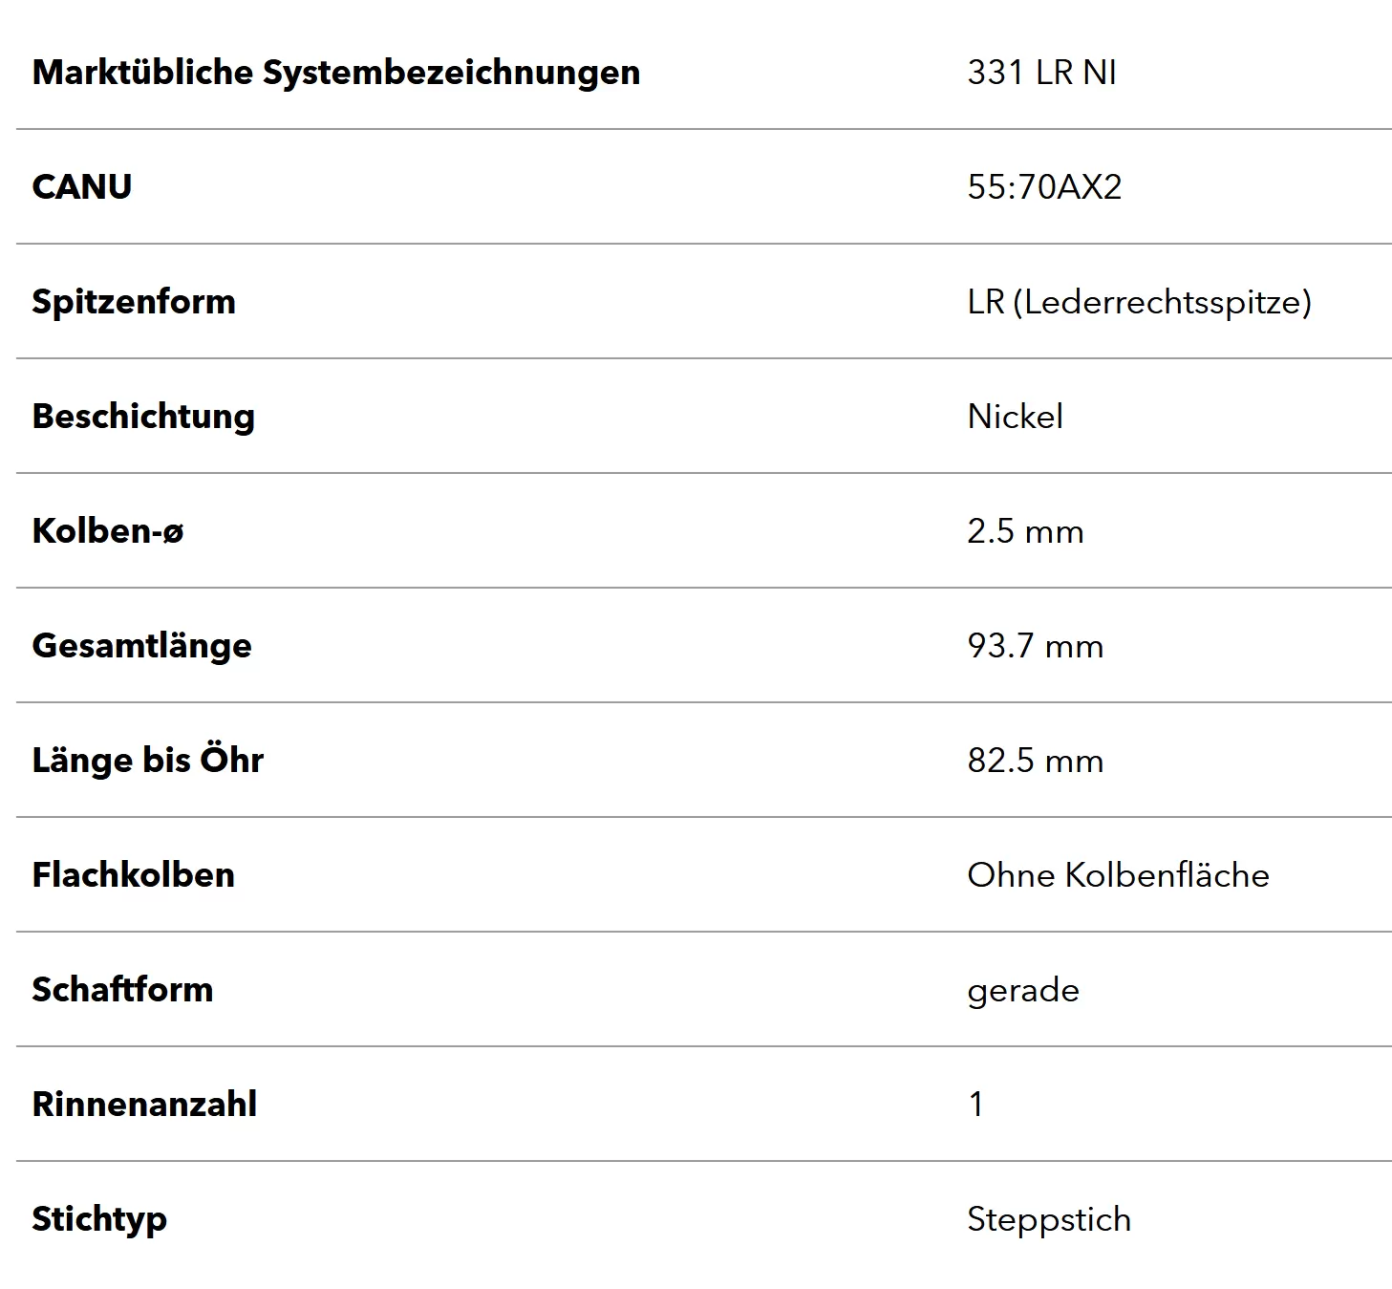Select the Steppstich stitch type value
Screen dimensions: 1392x1289
(x=1049, y=1219)
